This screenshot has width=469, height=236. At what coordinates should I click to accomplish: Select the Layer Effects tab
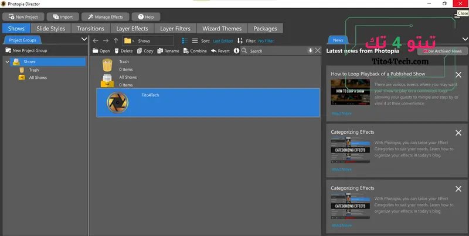(132, 29)
